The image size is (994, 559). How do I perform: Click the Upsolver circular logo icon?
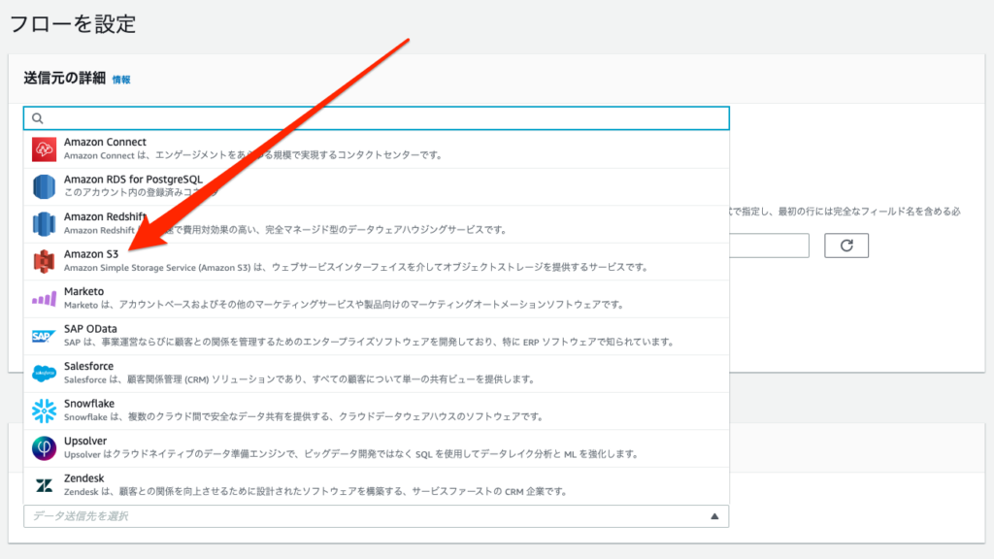(x=42, y=445)
